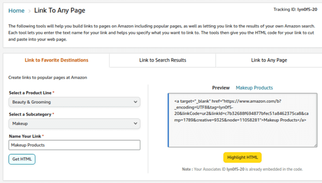This screenshot has width=322, height=183.
Task: Open the Makeup Products preview link
Action: tap(254, 88)
